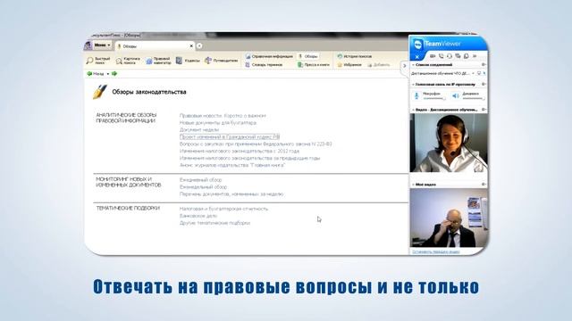
Task: Mute the speakers in TeamViewer
Action: click(456, 95)
